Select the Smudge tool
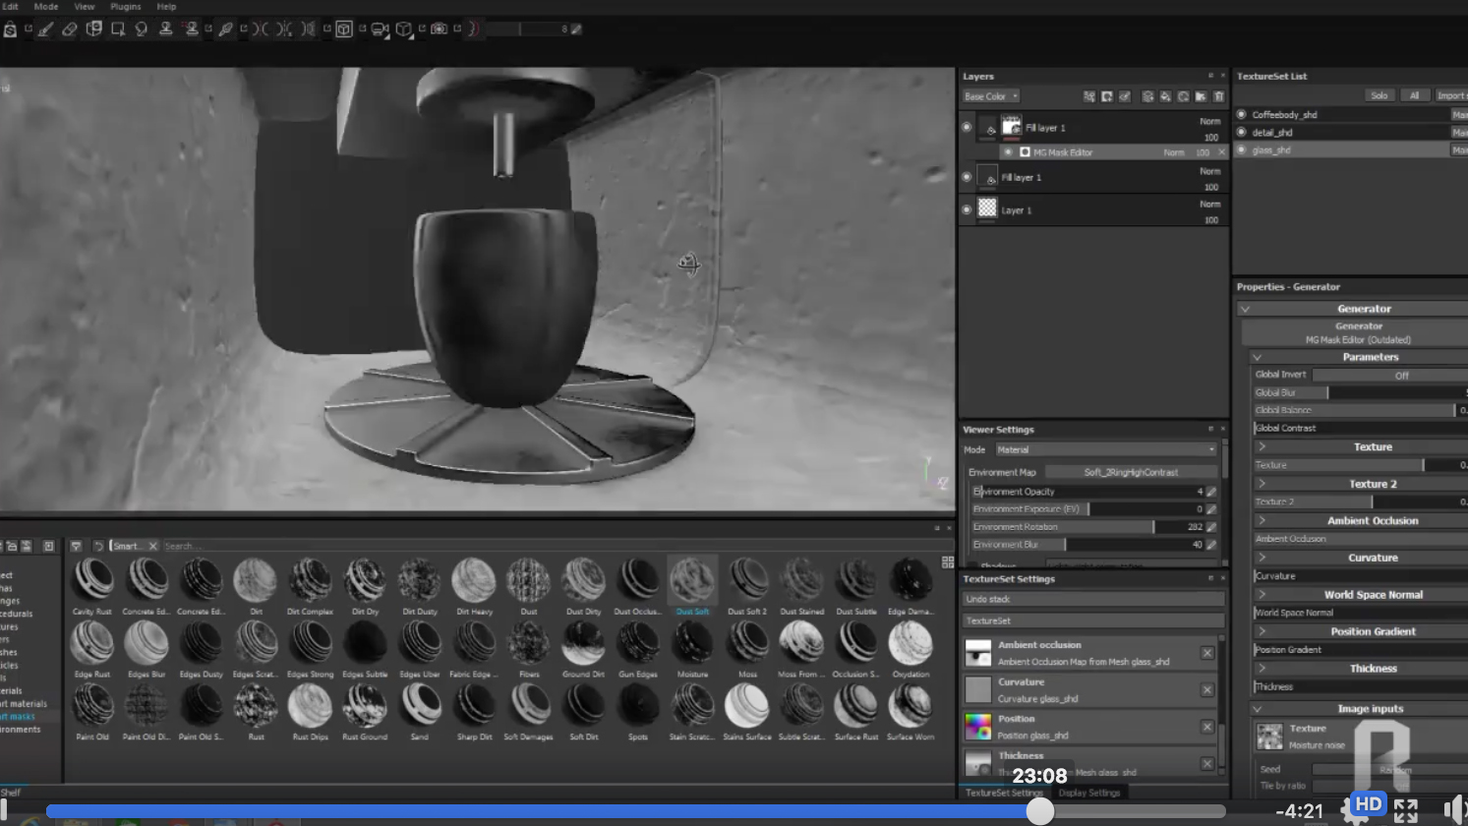 (x=142, y=29)
